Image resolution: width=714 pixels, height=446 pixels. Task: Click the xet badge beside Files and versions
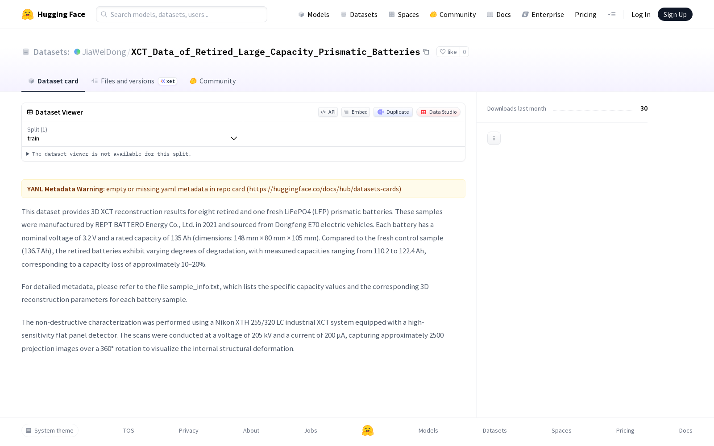pyautogui.click(x=168, y=81)
